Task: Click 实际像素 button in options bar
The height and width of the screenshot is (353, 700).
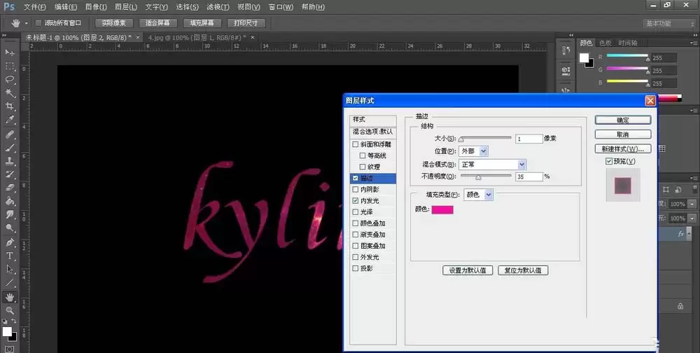Action: (114, 23)
